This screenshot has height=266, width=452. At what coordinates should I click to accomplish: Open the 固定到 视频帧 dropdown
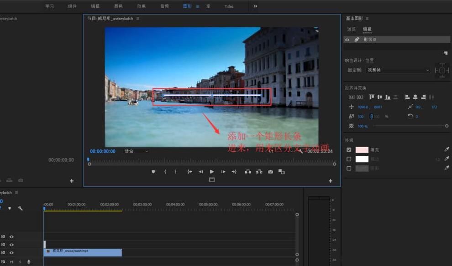tap(397, 70)
